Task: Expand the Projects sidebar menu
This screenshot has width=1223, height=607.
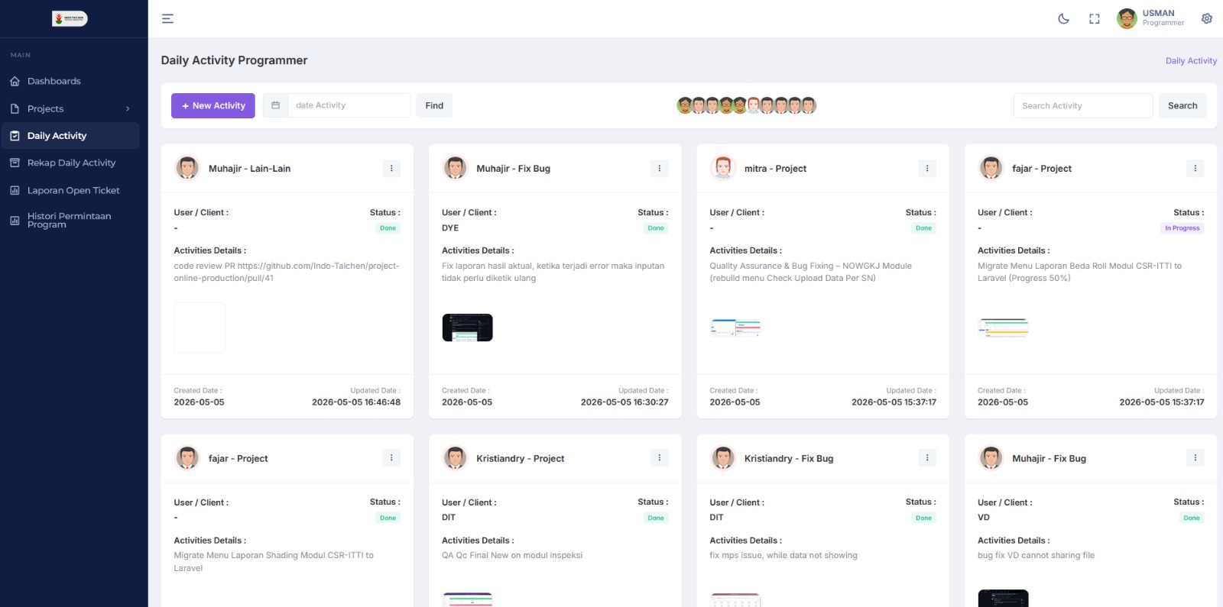Action: point(70,108)
